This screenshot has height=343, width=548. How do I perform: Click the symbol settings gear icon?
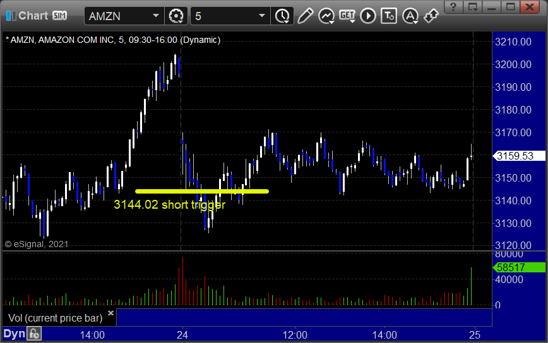click(x=176, y=16)
